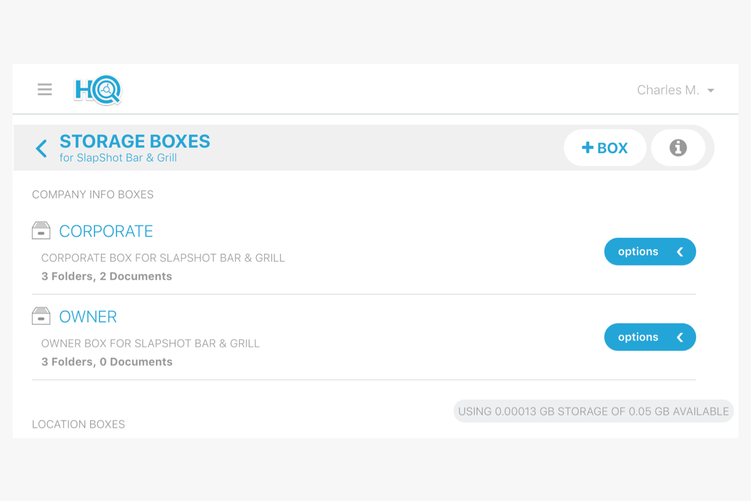Open the info panel via the i button
Viewport: 751px width, 501px height.
point(678,148)
